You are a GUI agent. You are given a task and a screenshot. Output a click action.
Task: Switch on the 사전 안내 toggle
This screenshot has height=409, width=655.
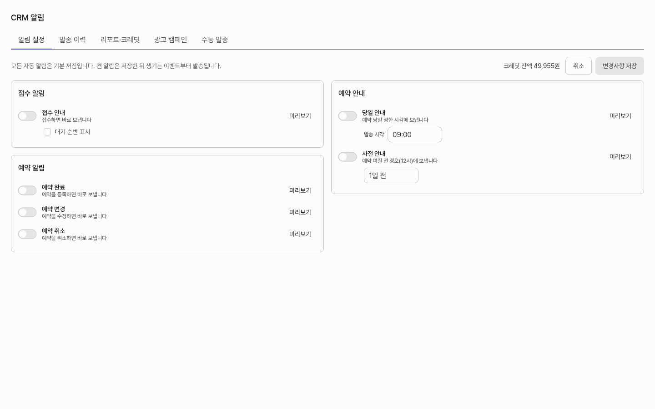click(348, 157)
